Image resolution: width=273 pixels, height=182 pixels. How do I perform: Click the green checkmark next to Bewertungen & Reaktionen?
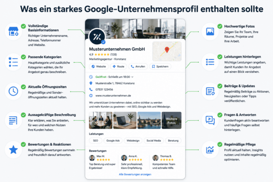click(23, 144)
